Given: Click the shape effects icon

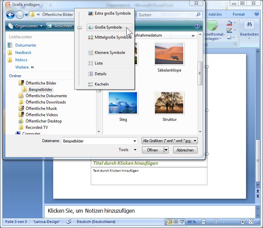Looking at the screenshot, I should click(x=229, y=37).
